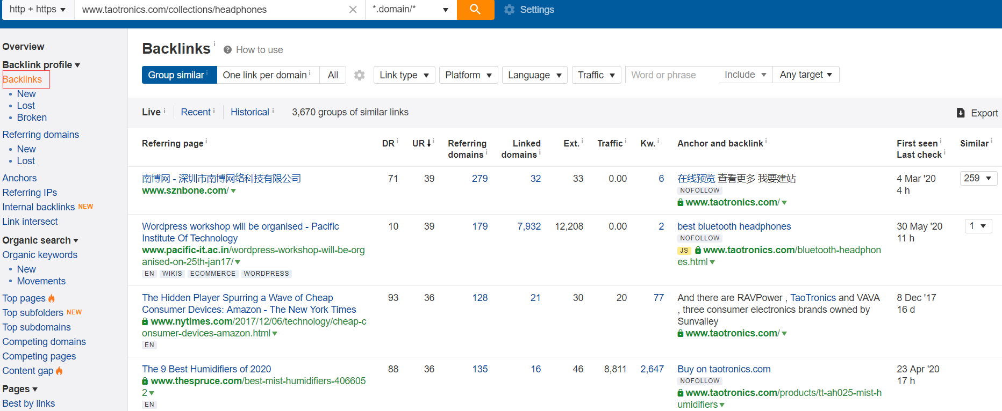Viewport: 1002px width, 411px height.
Task: Switch to the Historical tab
Action: coord(250,112)
